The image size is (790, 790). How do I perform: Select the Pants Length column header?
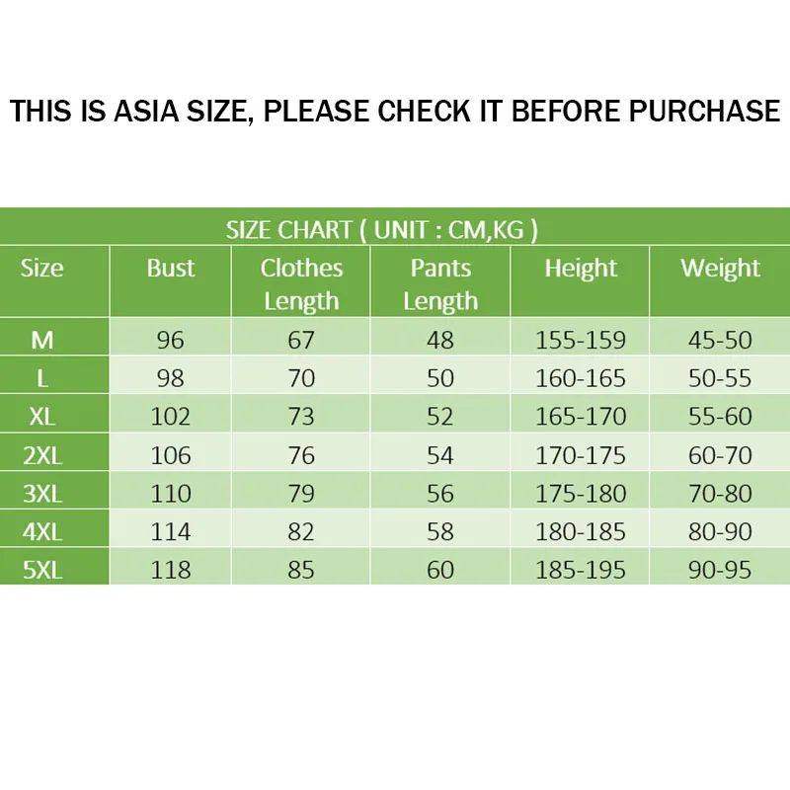tap(440, 283)
